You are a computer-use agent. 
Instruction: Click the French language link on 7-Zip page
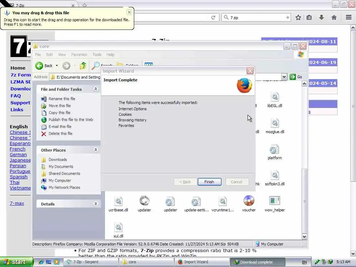(17, 149)
